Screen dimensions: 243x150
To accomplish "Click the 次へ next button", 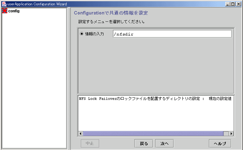I will pyautogui.click(x=164, y=144).
